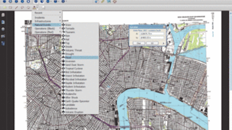Choose the Tornado stamp
Image resolution: width=232 pixels, height=130 pixels.
[x=80, y=29]
